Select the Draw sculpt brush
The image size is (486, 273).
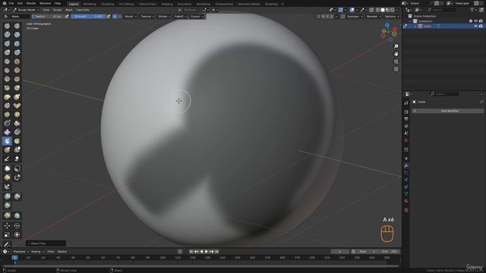[x=7, y=26]
